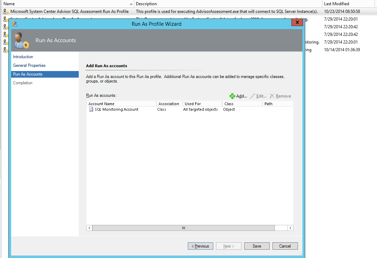377x258 pixels.
Task: Click the wizard gears icon in title bar
Action: coord(15,24)
